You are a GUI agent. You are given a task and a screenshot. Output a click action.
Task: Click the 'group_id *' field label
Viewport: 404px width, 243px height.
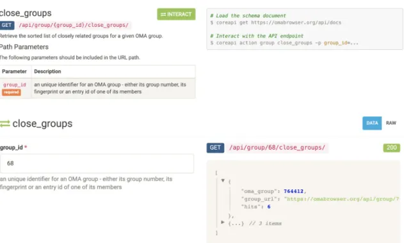coord(13,148)
